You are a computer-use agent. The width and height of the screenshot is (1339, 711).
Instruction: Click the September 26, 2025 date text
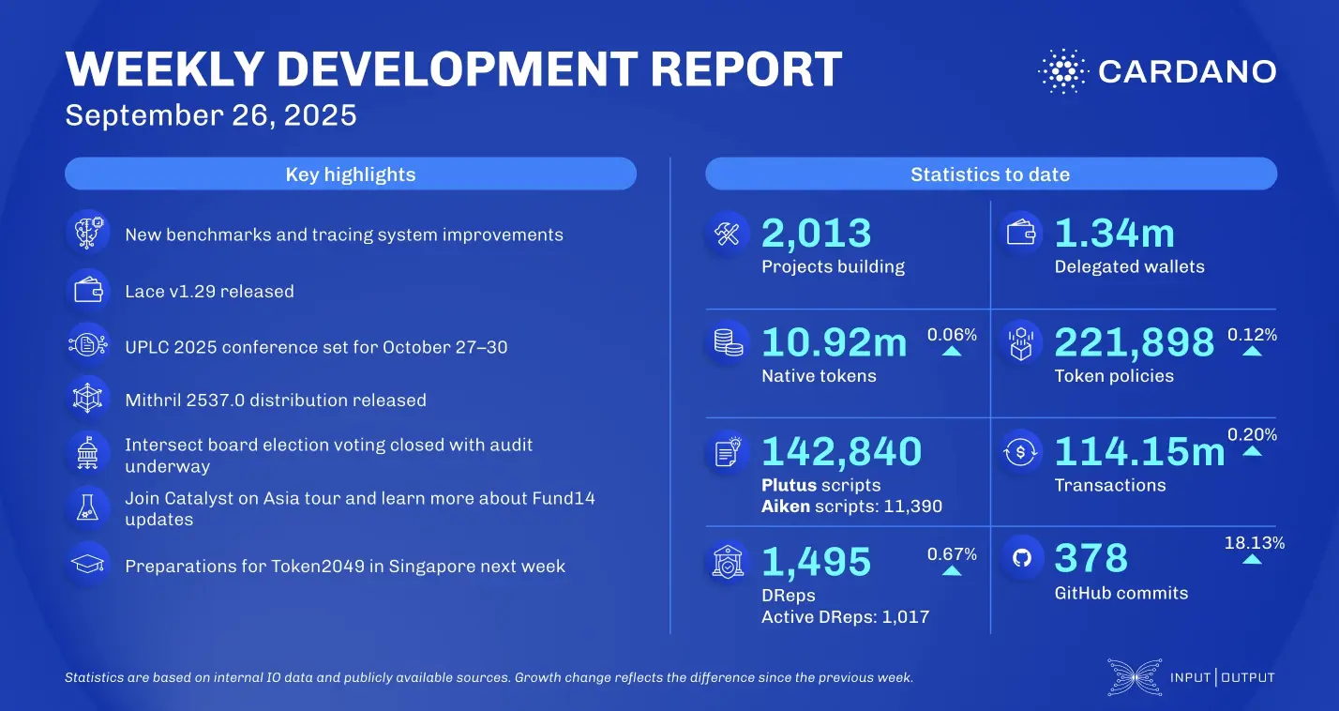pos(210,114)
